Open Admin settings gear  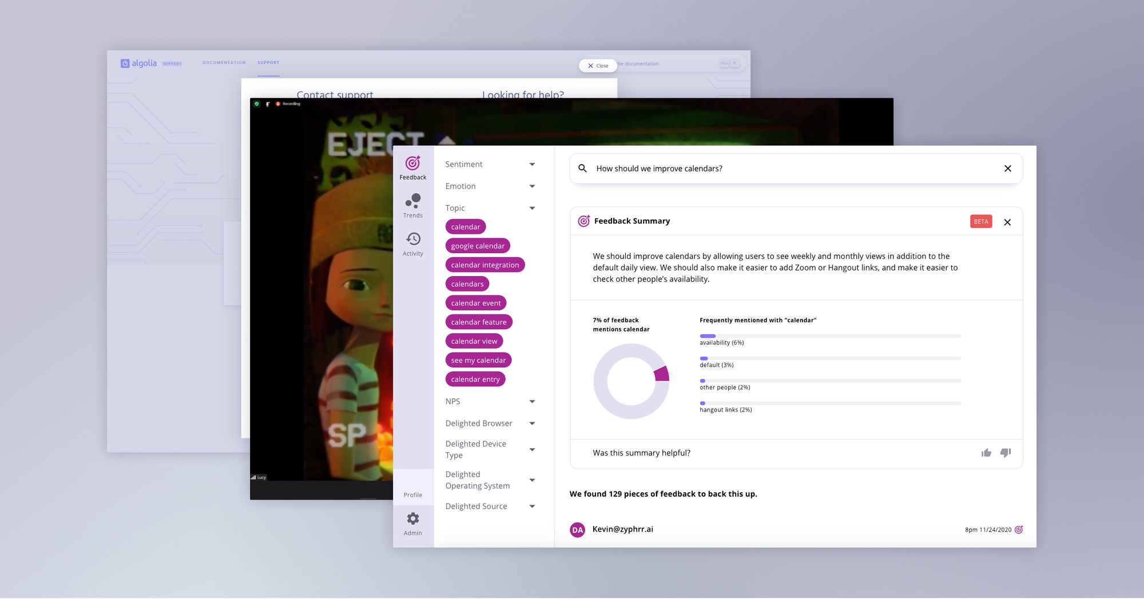[412, 524]
